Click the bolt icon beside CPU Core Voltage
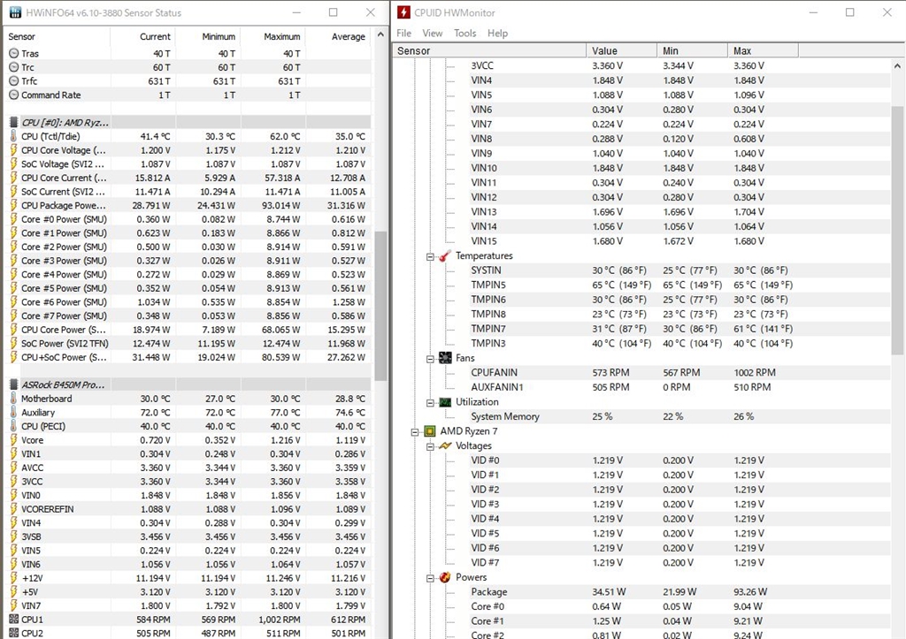 (14, 150)
